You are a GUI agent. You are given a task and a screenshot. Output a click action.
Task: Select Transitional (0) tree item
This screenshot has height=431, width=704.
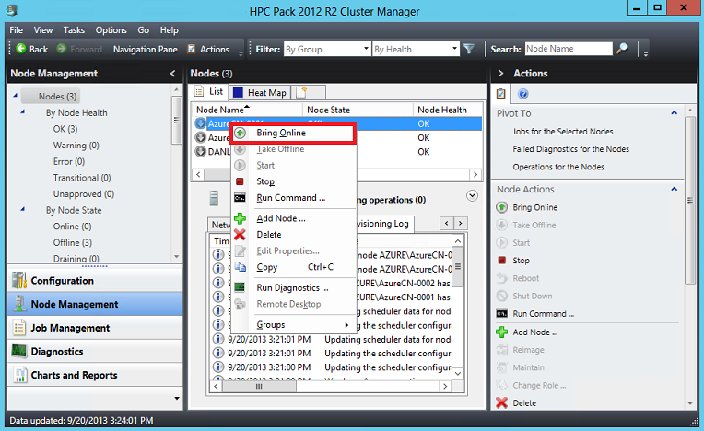82,178
